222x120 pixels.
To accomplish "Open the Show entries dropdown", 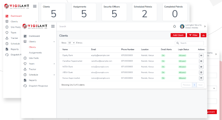I will point(71,43).
